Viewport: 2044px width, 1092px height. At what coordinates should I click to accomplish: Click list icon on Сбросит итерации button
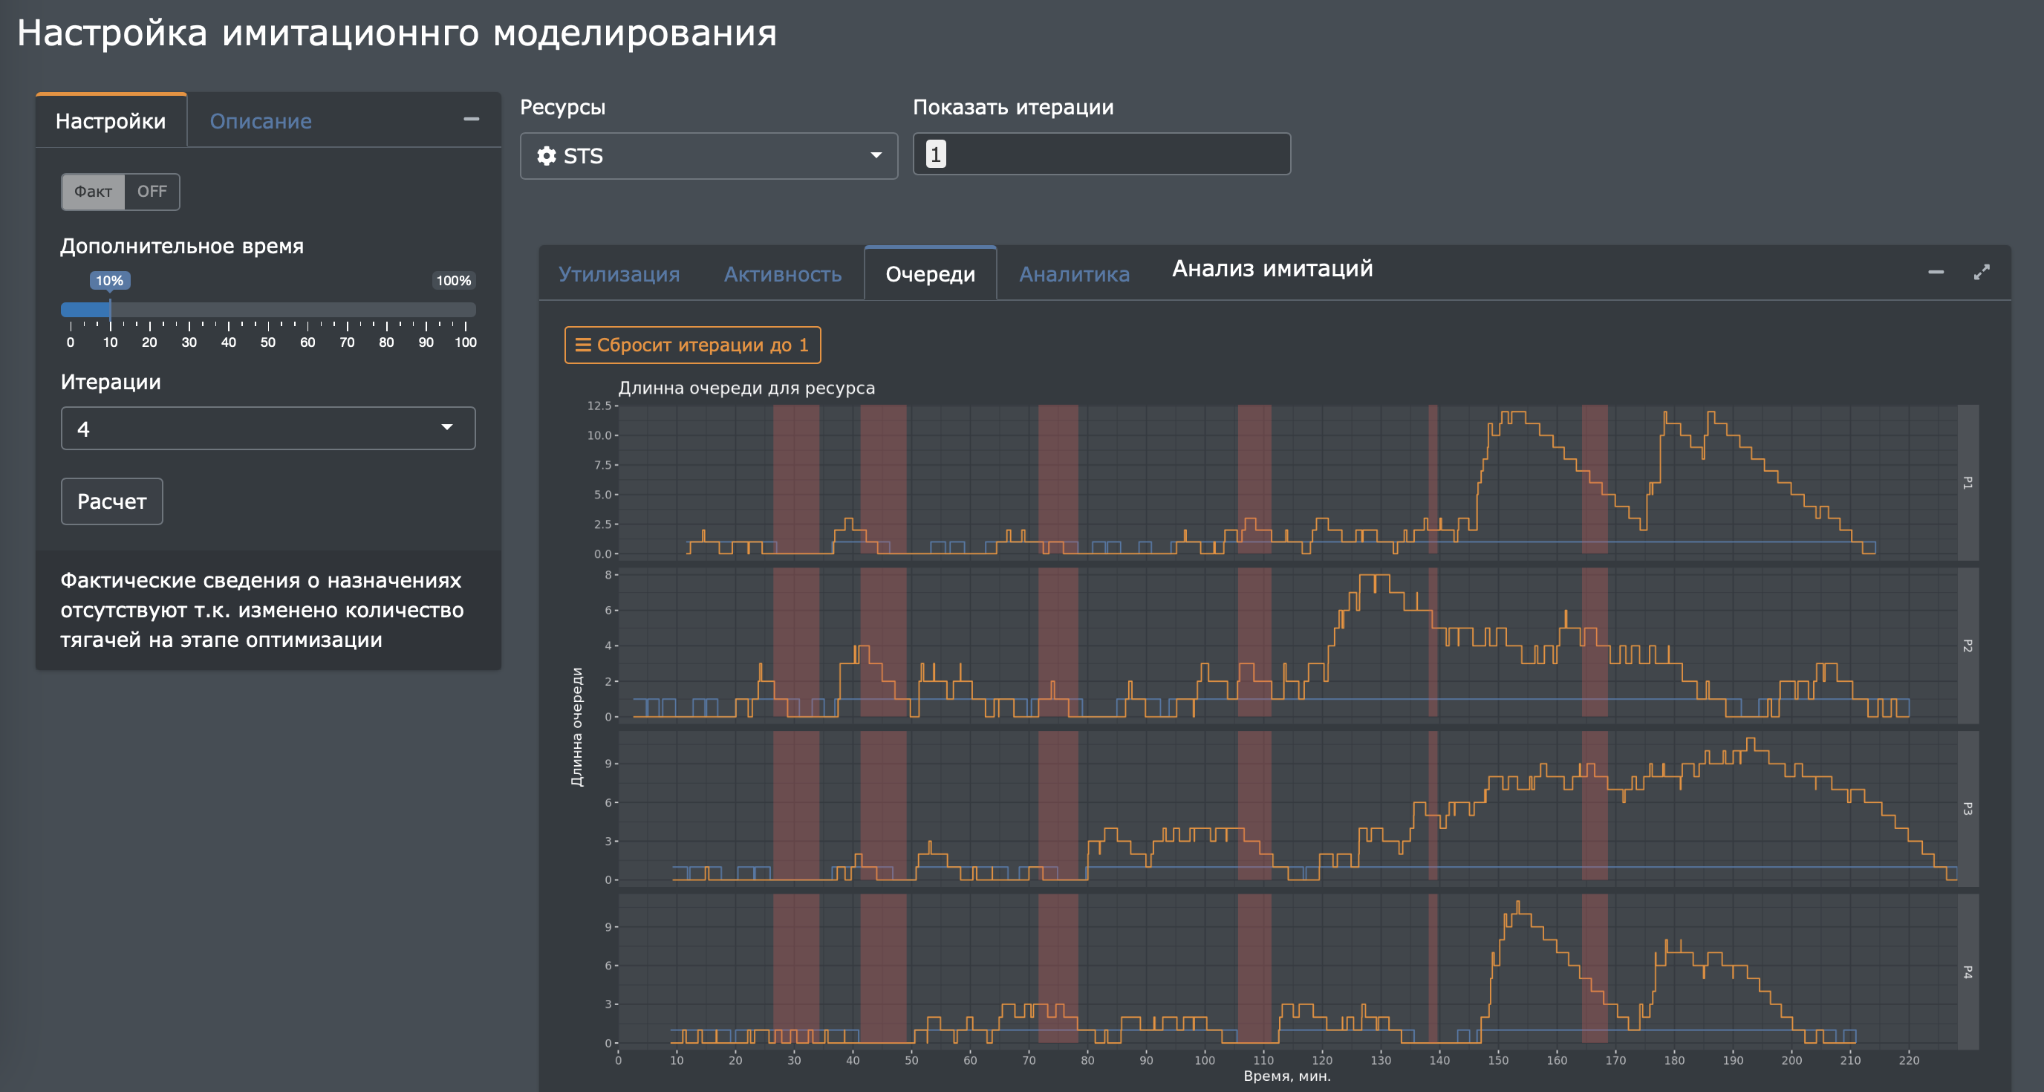[583, 345]
